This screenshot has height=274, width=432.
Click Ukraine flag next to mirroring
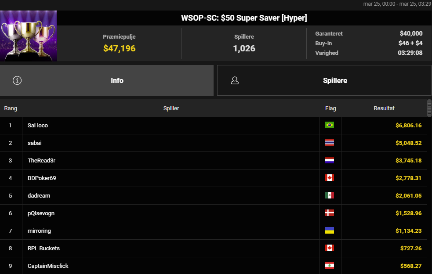pyautogui.click(x=330, y=231)
